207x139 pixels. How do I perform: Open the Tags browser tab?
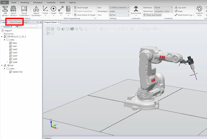click(26, 22)
